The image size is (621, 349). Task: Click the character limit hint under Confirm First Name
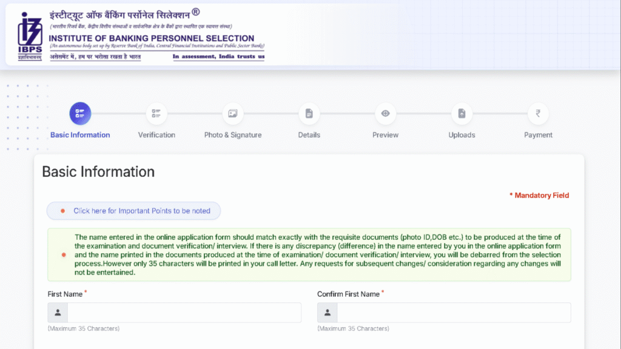pyautogui.click(x=354, y=328)
